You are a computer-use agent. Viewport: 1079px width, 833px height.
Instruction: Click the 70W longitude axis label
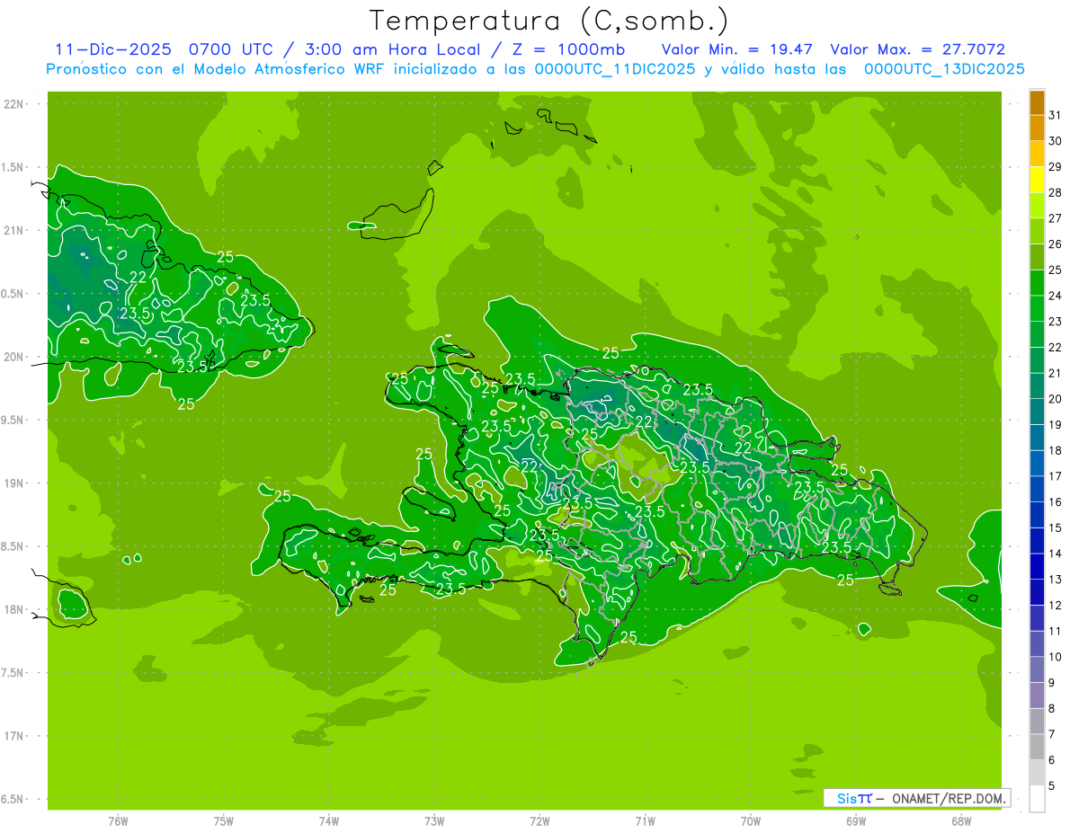(x=751, y=821)
